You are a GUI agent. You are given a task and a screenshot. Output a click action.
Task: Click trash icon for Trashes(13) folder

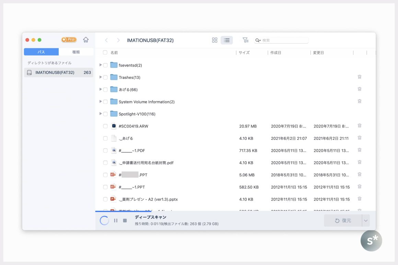(x=359, y=77)
